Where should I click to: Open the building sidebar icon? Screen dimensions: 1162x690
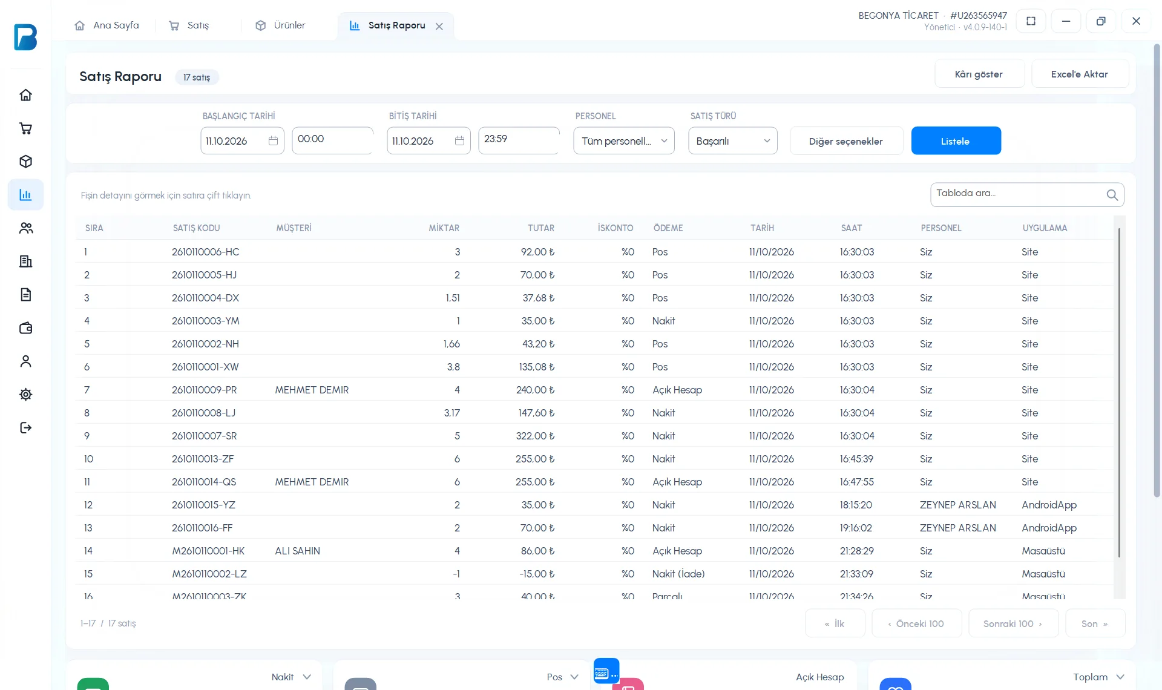[x=25, y=261]
